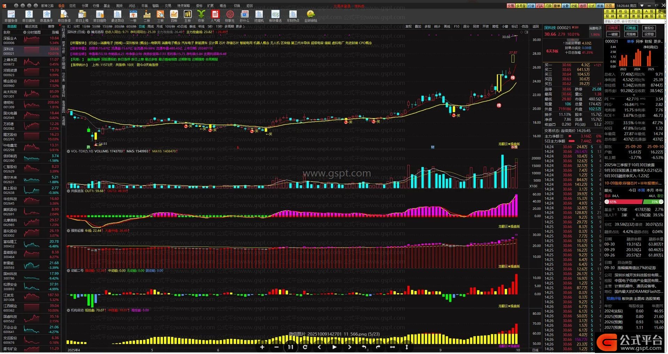The width and height of the screenshot is (668, 354).
Task: Expand 更多 in the financial data panel
Action: pos(658,41)
